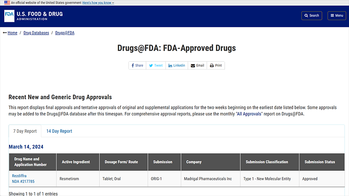Switch to the 14 Day Report tab

[x=59, y=131]
